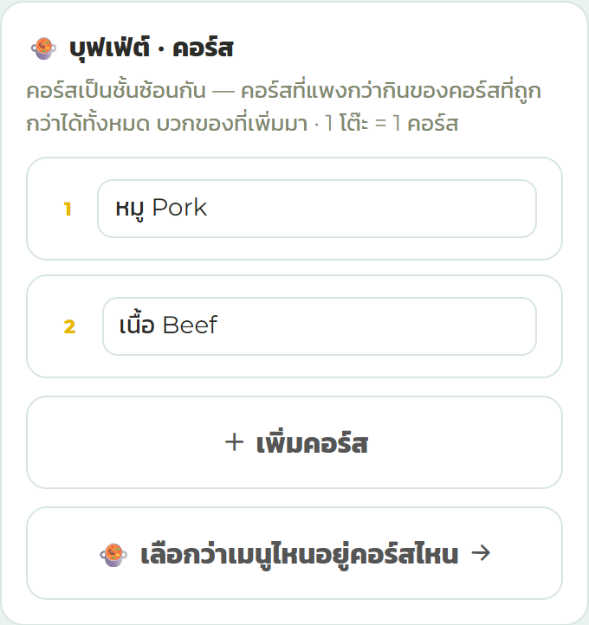Select the yellow number 2 course badge
The image size is (589, 625).
click(69, 326)
